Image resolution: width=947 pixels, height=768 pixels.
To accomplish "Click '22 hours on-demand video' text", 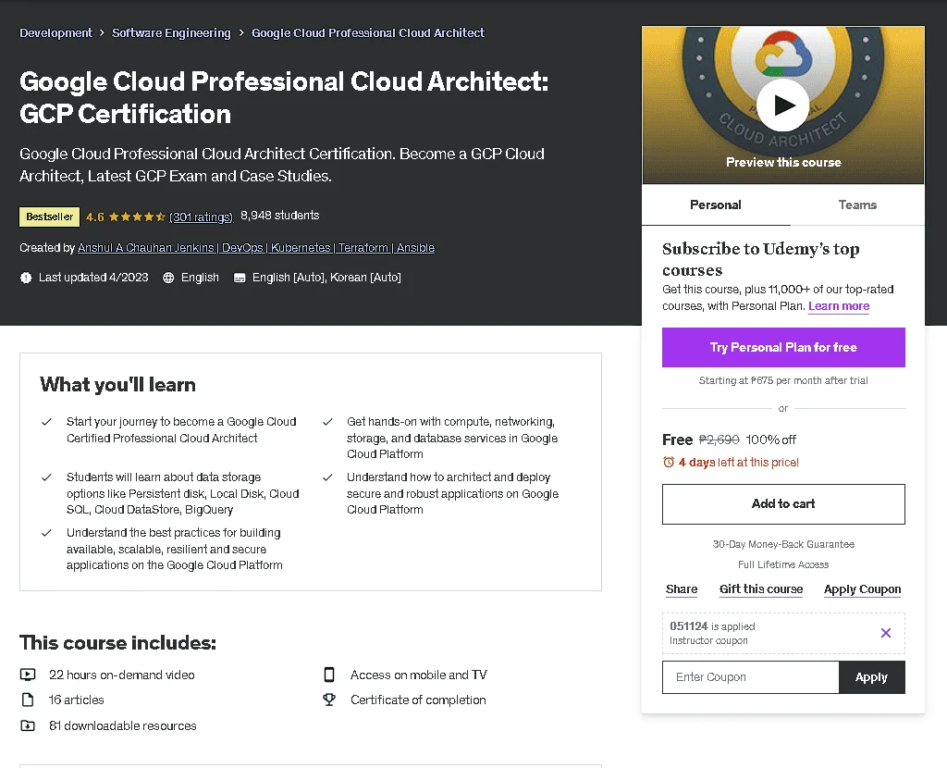I will point(122,675).
